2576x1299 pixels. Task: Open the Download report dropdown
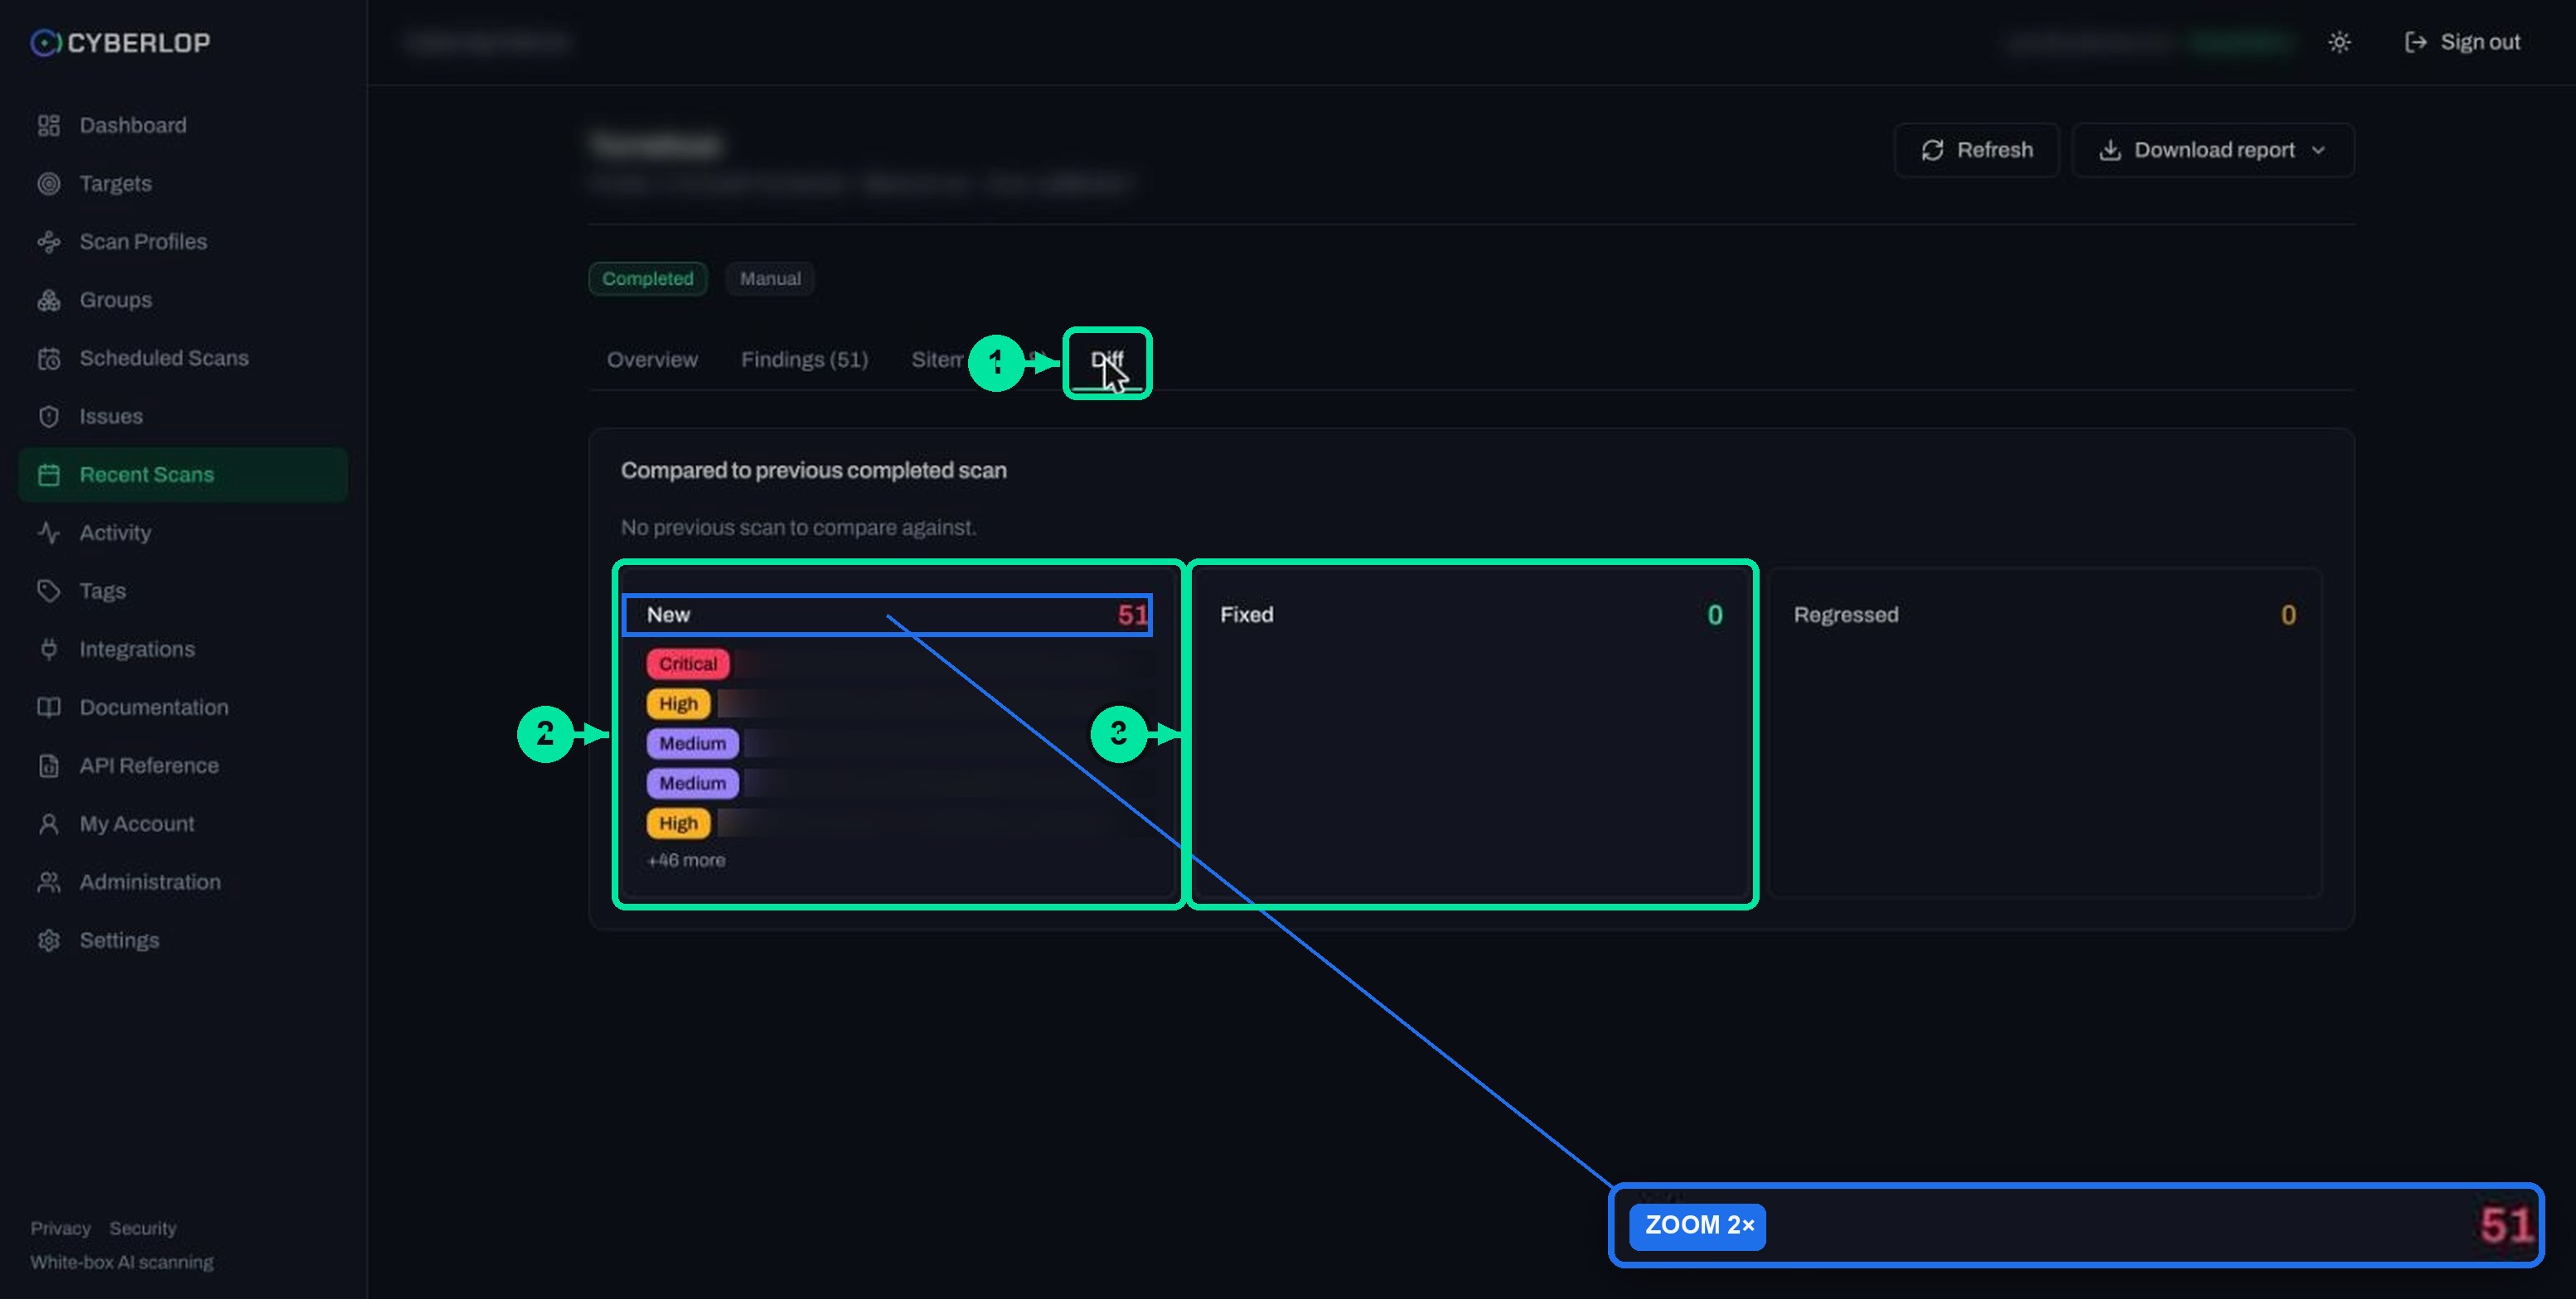pos(2212,150)
